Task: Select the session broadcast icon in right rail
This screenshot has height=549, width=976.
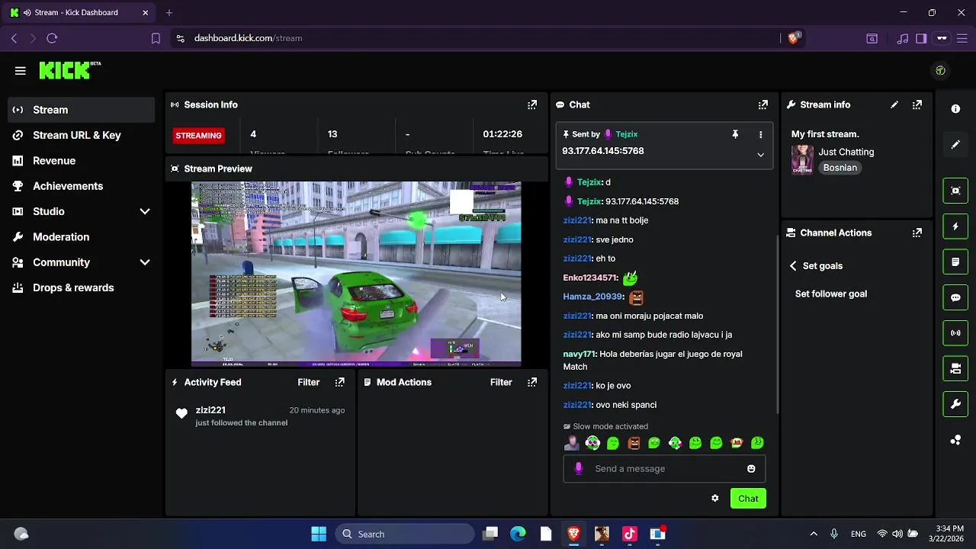Action: click(955, 333)
